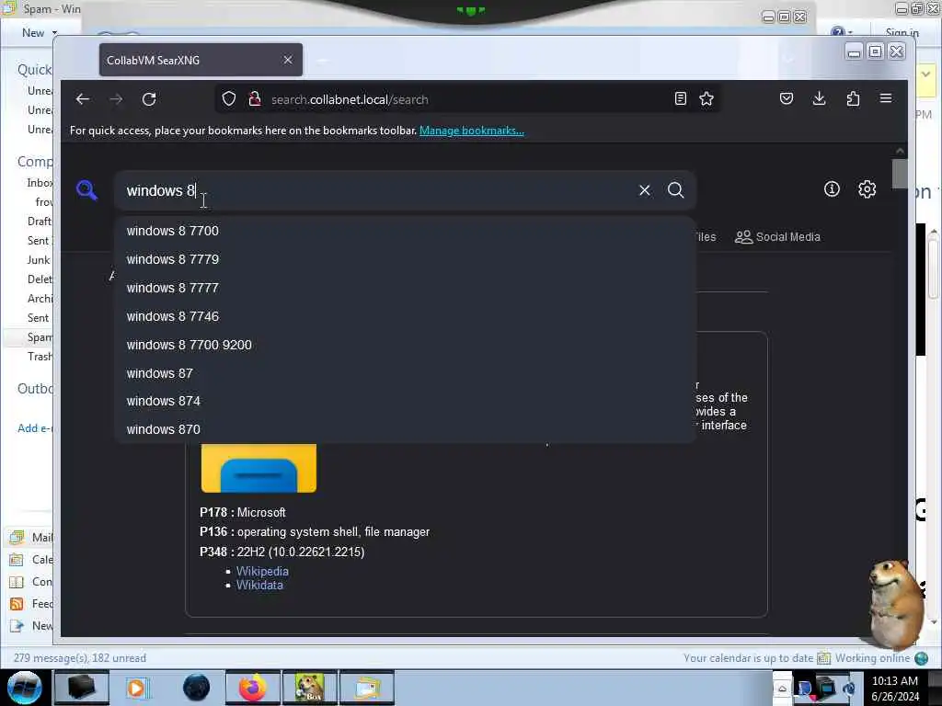Select Drafts folder in Windows Mail
The image size is (942, 706).
(40, 222)
